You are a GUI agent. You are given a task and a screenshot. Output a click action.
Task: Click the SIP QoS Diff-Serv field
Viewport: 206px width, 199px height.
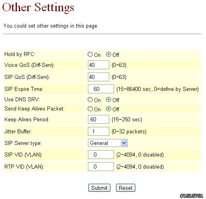tap(98, 77)
